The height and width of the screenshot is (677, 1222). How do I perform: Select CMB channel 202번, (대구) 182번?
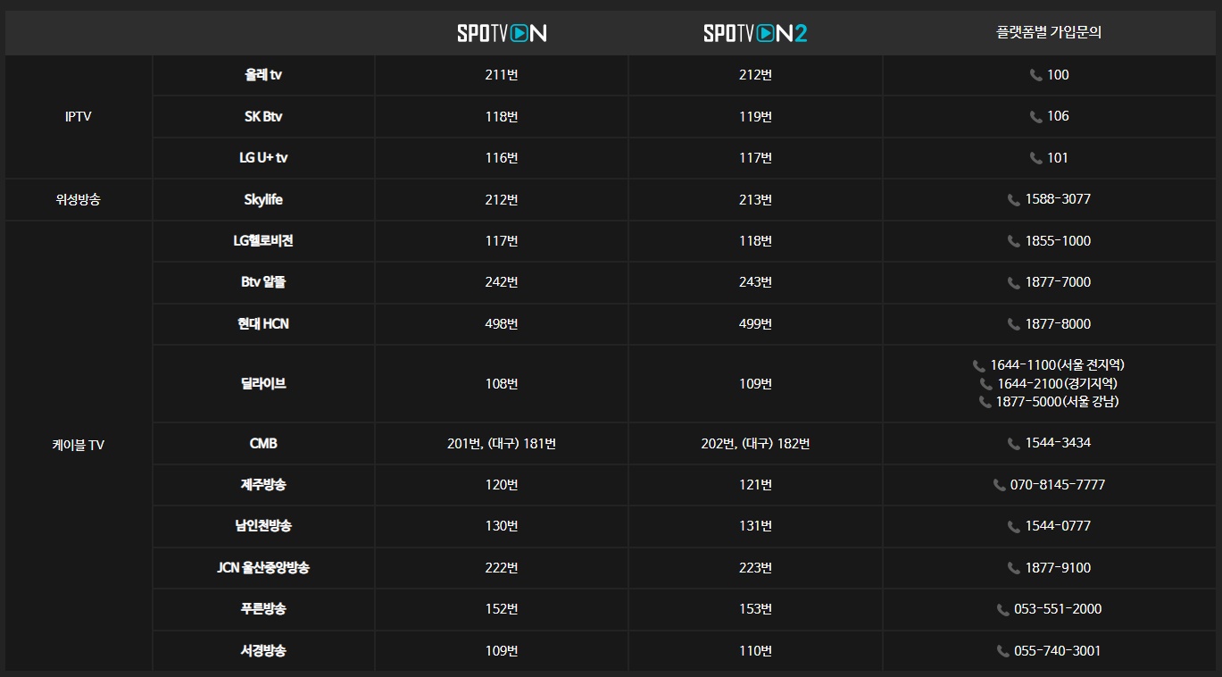[x=755, y=444]
